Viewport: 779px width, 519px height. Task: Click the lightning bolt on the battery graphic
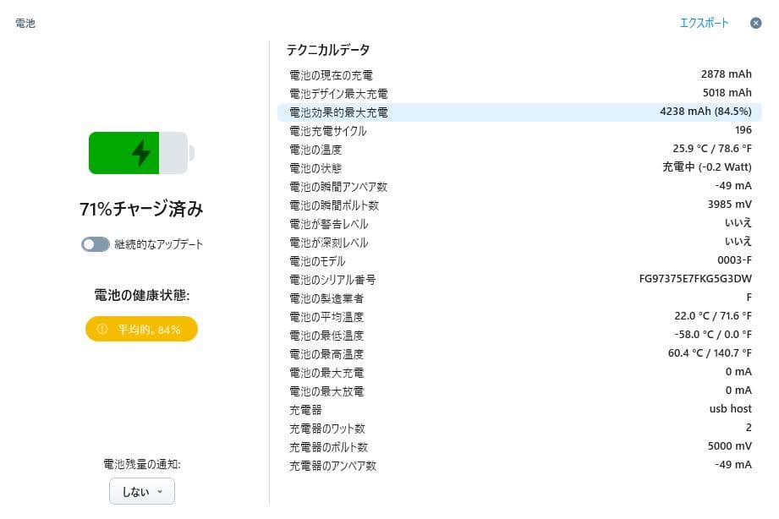(x=141, y=153)
